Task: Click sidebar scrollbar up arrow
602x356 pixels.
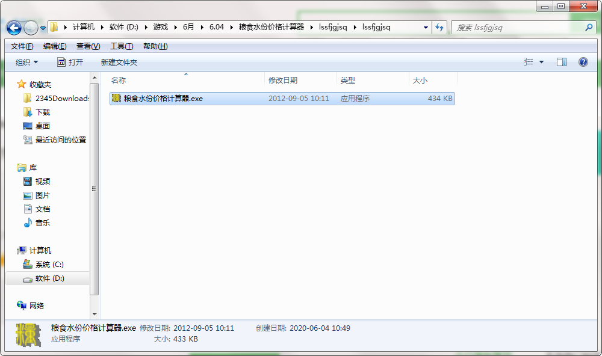Action: click(x=95, y=78)
